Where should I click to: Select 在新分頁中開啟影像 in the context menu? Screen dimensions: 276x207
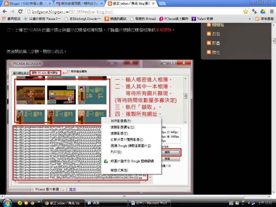coord(131,139)
